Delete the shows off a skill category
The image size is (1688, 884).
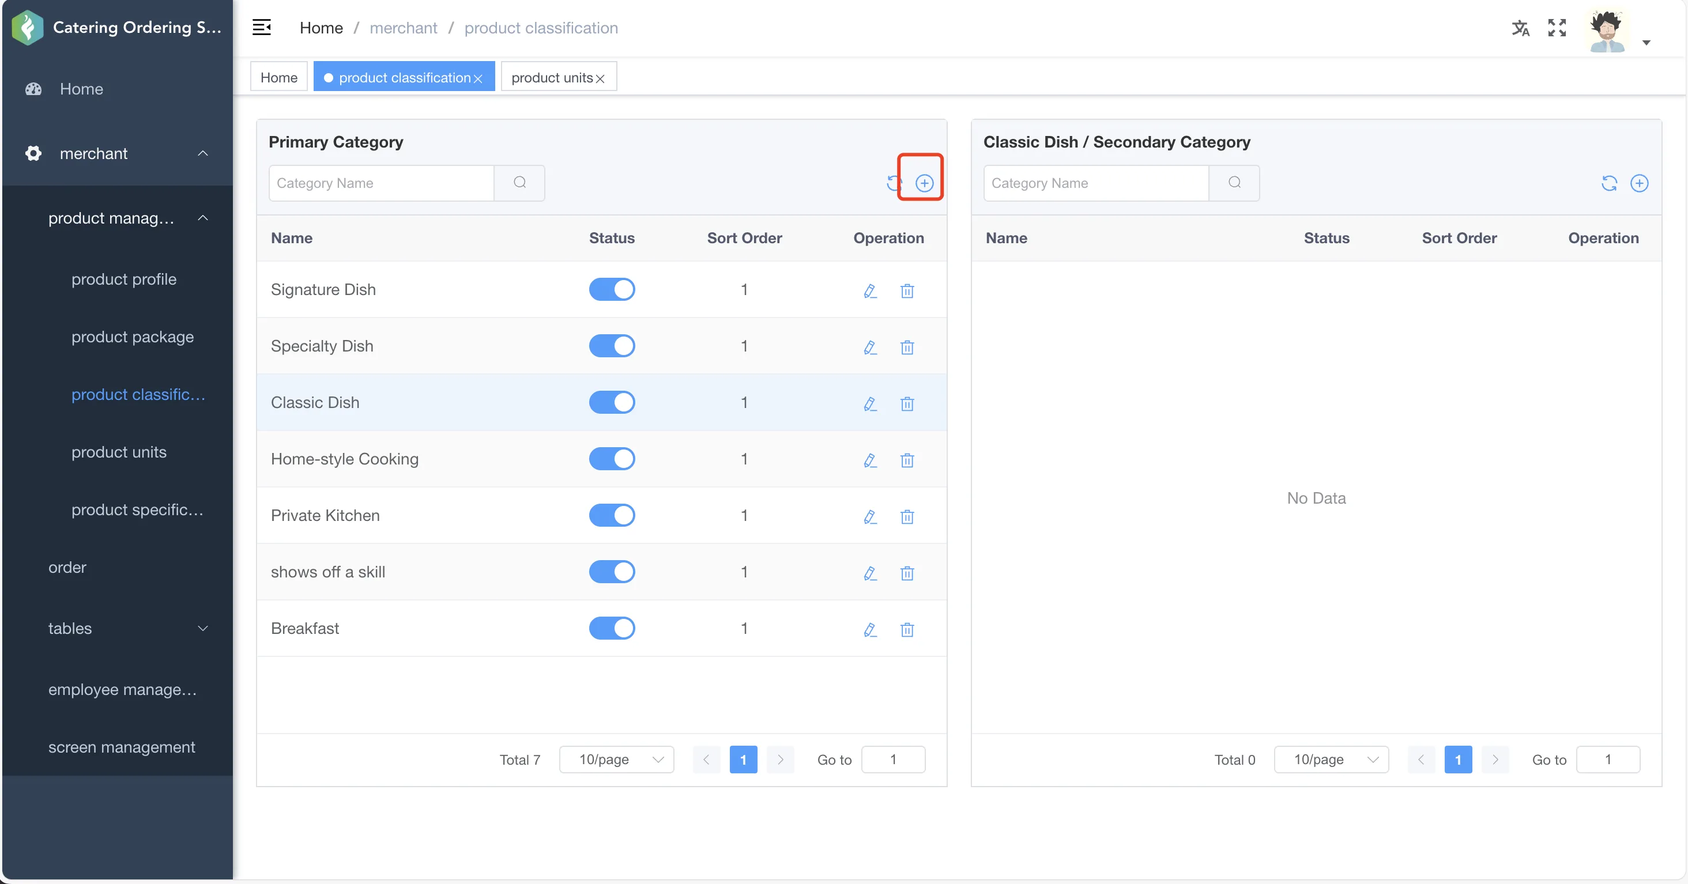click(x=907, y=572)
